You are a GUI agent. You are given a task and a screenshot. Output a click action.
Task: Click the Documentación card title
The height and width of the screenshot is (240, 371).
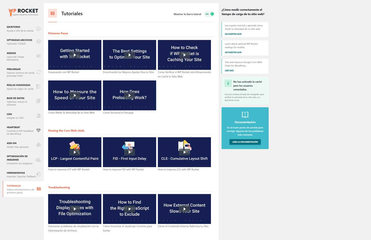point(245,122)
